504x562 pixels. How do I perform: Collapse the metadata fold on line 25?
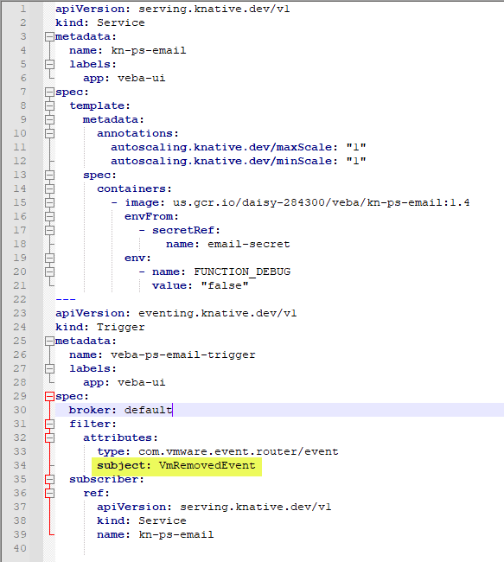point(50,341)
